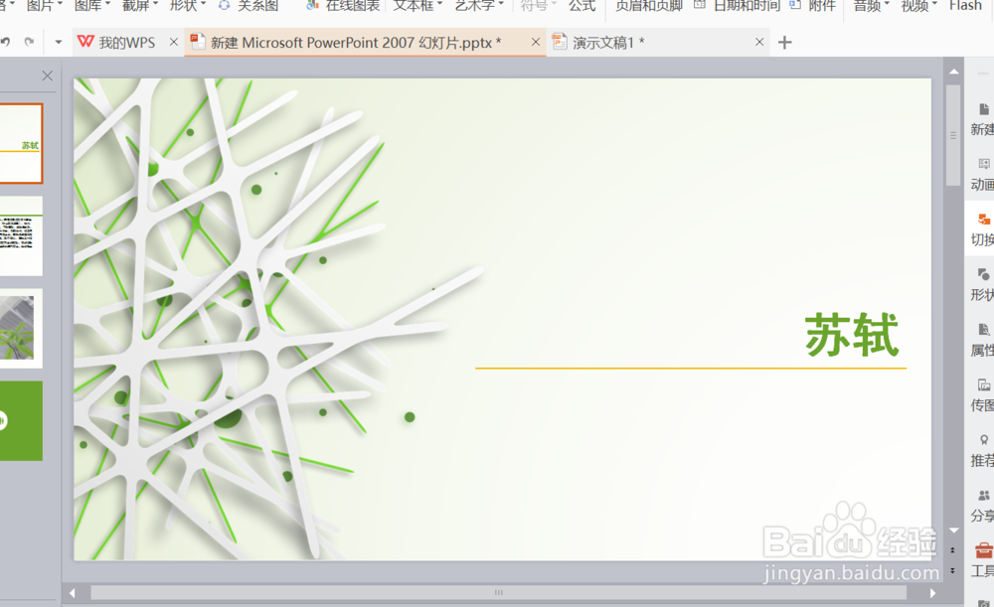Open the 动画 animation sidebar panel
Image resolution: width=994 pixels, height=607 pixels.
[x=982, y=175]
